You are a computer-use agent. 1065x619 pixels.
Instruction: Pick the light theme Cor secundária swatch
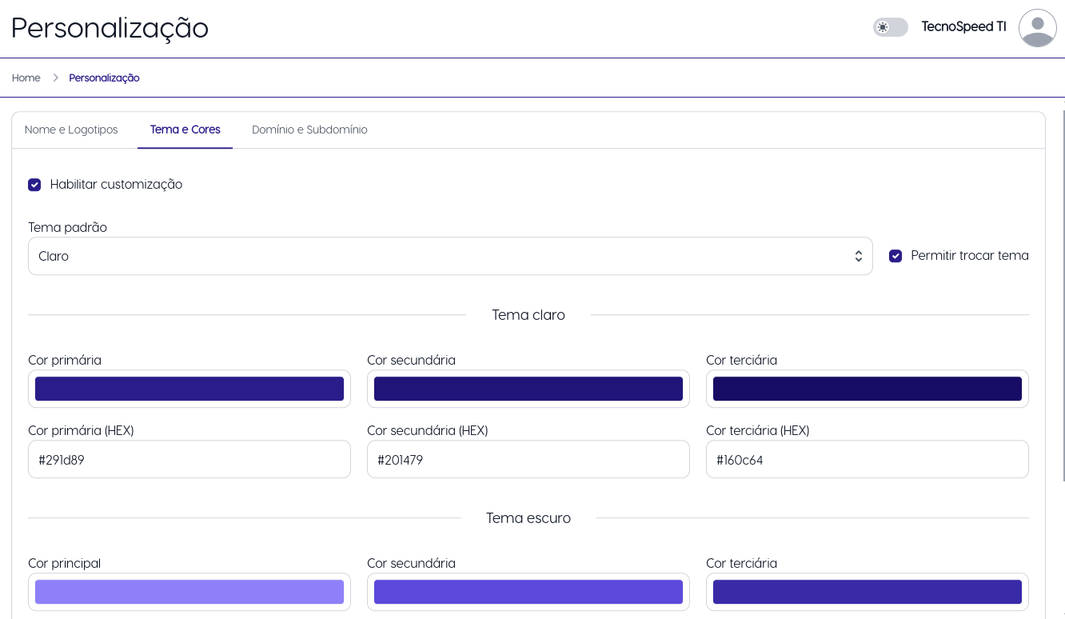tap(529, 389)
